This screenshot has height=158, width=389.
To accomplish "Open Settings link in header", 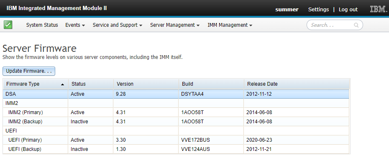I will [318, 10].
